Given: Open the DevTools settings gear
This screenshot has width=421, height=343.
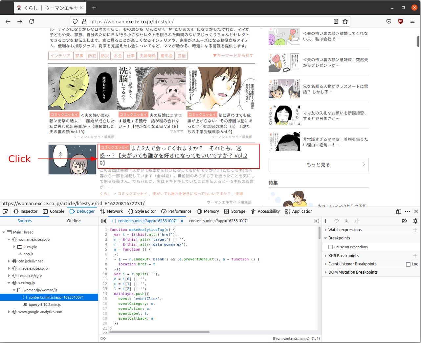Looking at the screenshot, I should coord(415,221).
